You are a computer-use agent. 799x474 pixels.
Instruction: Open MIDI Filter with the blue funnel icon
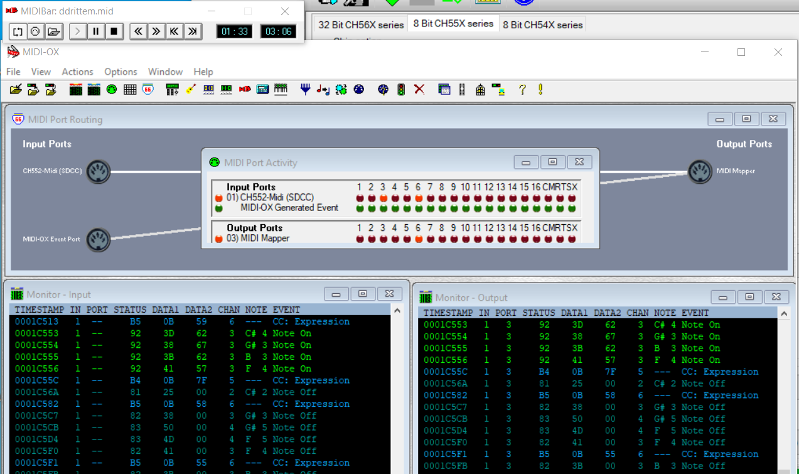pos(305,90)
